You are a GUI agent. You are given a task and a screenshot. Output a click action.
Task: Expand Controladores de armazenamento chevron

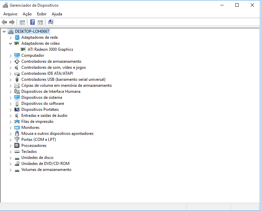pos(10,62)
